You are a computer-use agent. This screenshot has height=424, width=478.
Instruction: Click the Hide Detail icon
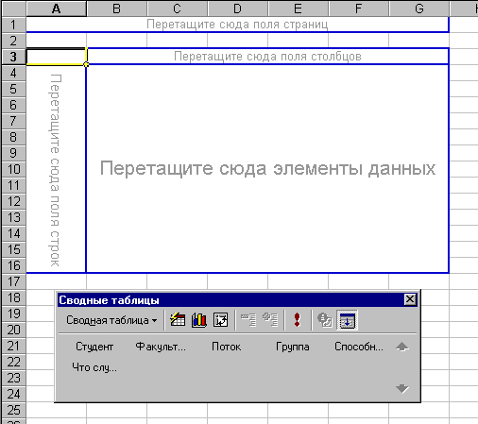pos(248,320)
